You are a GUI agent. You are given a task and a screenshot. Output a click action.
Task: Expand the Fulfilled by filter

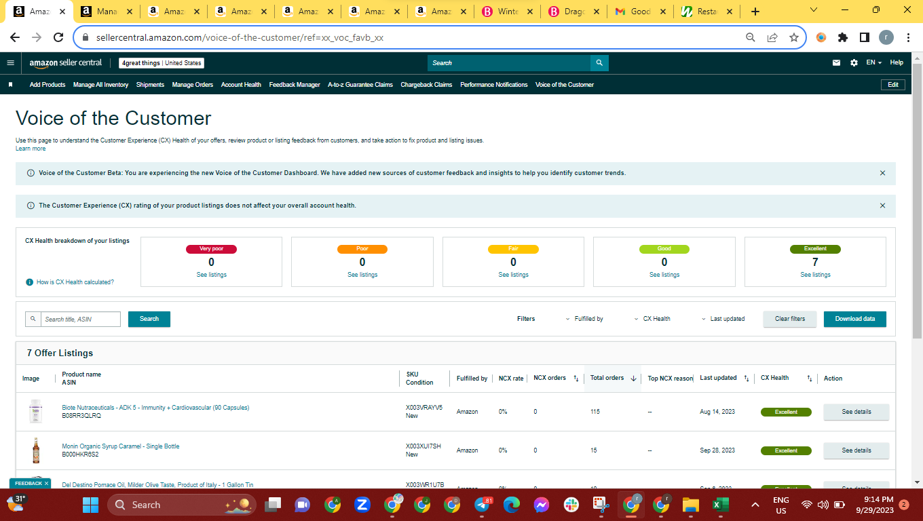(584, 319)
